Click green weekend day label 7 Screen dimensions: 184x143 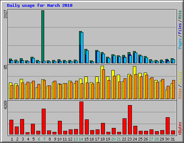point(44,139)
